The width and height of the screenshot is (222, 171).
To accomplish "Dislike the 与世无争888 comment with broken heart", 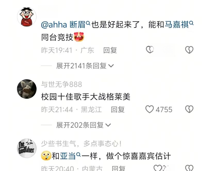I will [x=189, y=109].
